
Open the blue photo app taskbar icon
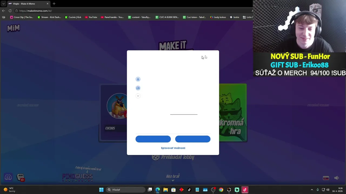point(205,190)
